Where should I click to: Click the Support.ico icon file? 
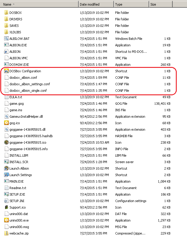(6, 207)
